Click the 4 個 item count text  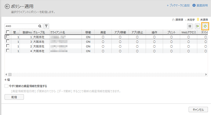tap(7, 80)
